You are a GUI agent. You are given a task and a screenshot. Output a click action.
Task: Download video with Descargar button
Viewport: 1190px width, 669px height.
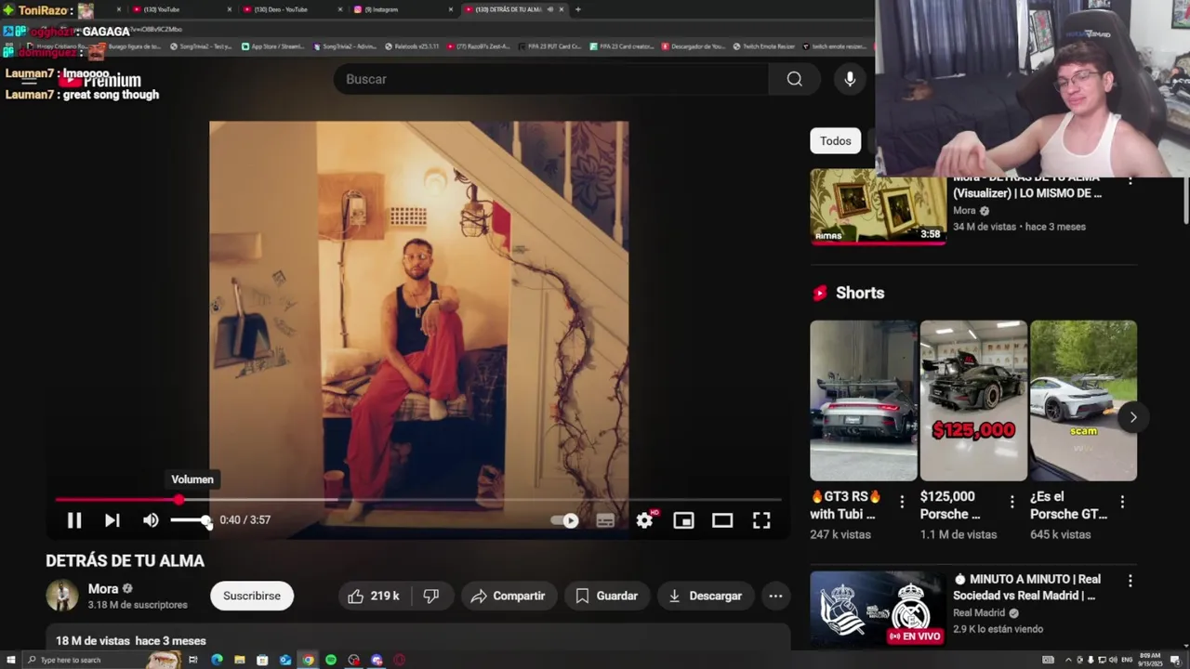[705, 596]
